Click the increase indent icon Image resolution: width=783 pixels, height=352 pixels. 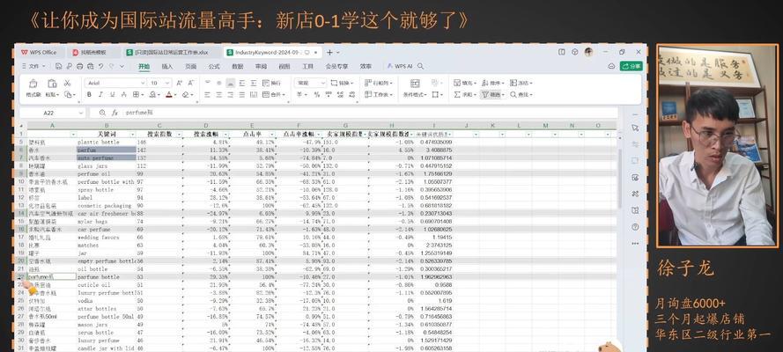(x=253, y=83)
